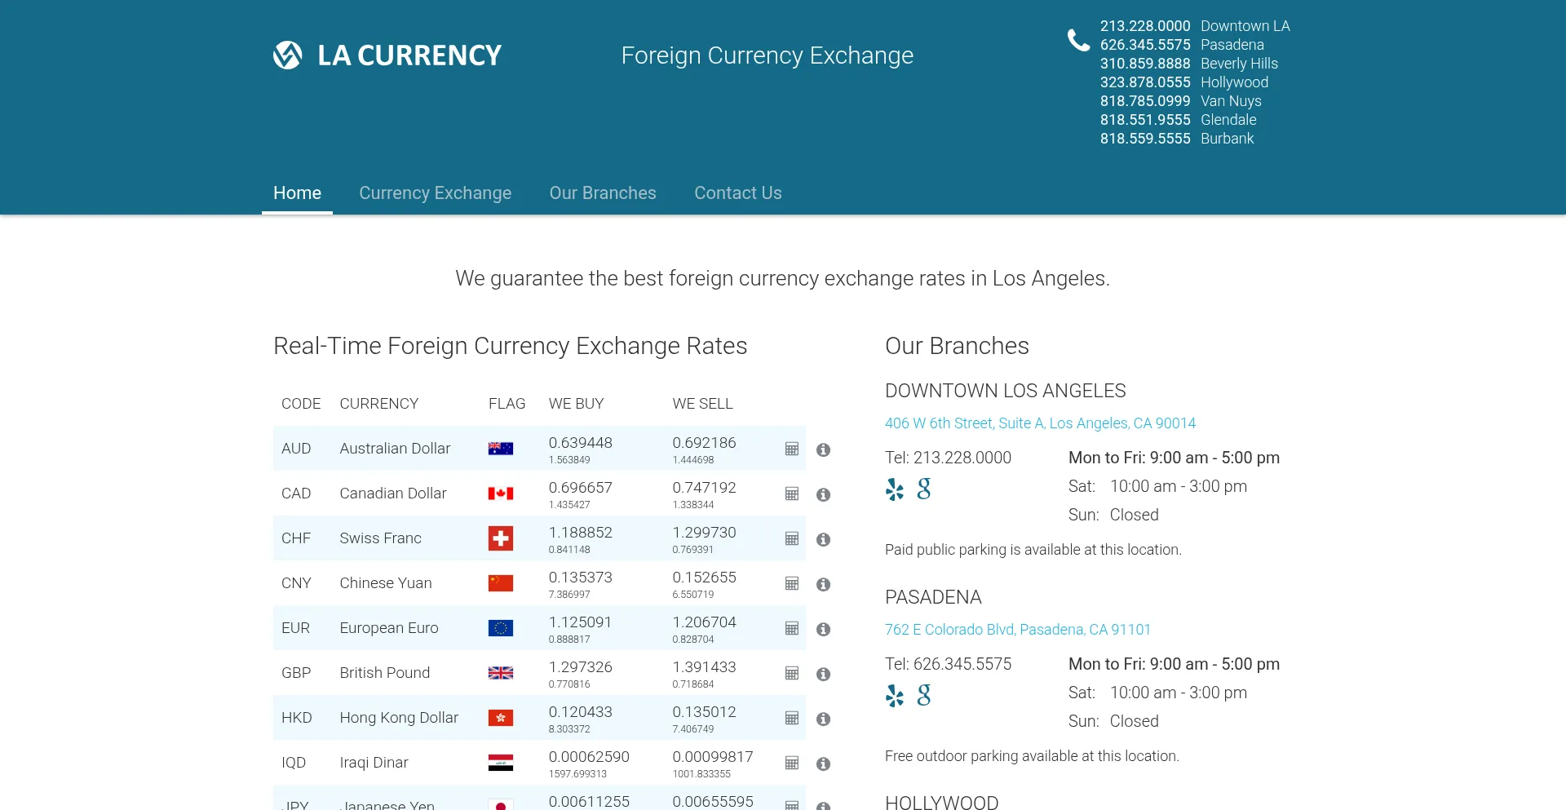Open the calculator for European Euro

791,628
